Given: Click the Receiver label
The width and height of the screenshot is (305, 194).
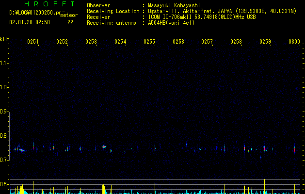Looking at the screenshot, I should click(98, 17).
